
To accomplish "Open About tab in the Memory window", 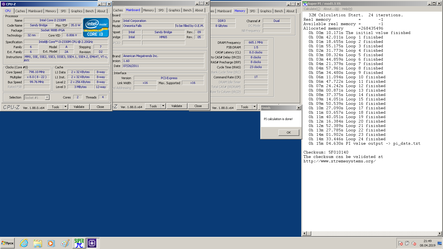I will point(290,11).
